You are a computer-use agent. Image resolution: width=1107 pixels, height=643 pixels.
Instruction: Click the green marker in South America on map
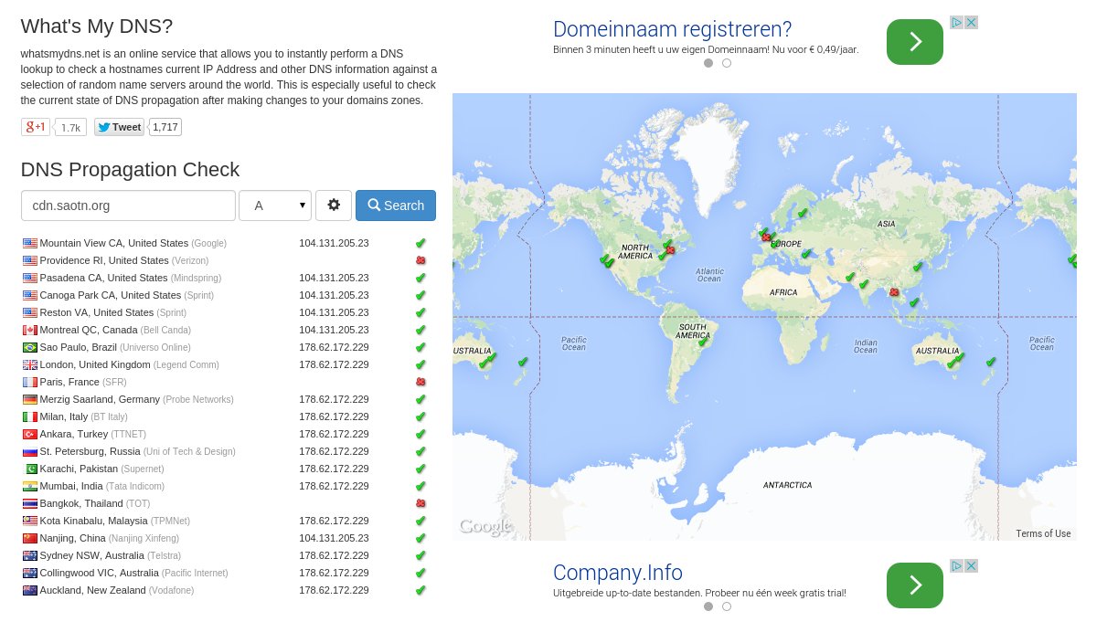coord(703,342)
